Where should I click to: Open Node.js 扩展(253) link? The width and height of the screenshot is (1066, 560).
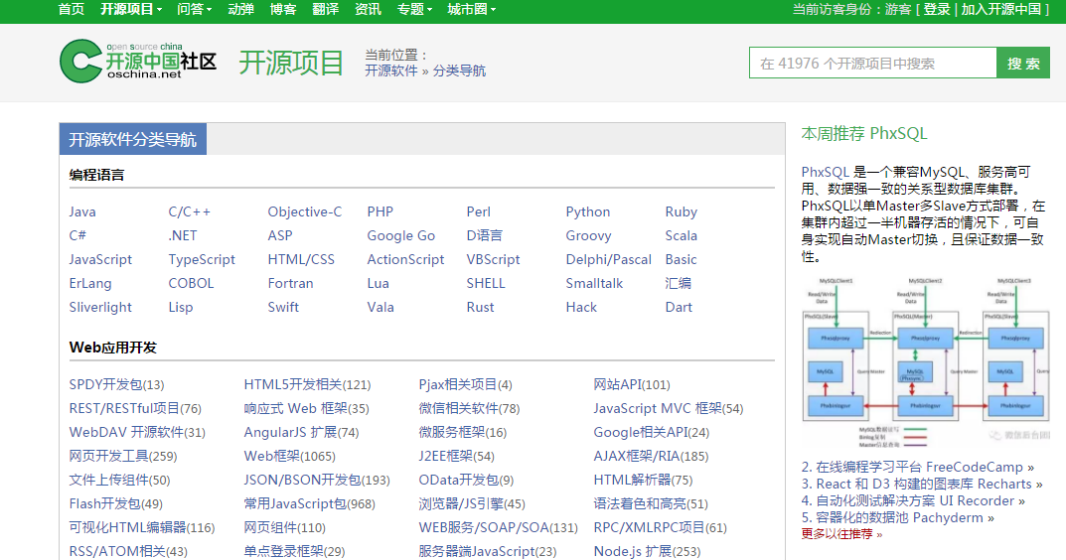[647, 551]
